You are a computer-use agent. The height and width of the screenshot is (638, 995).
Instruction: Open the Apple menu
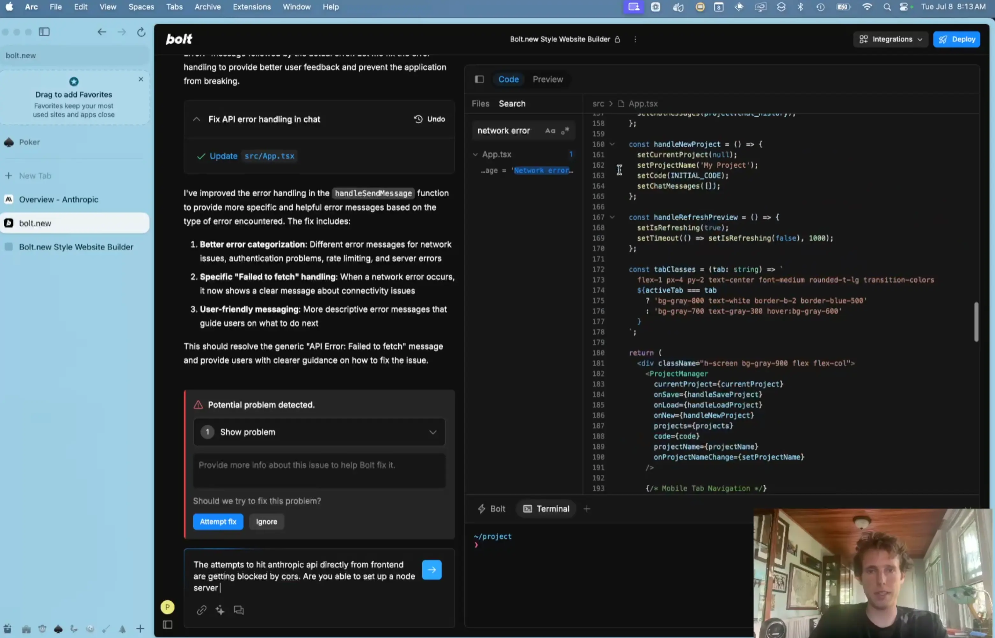[x=9, y=7]
